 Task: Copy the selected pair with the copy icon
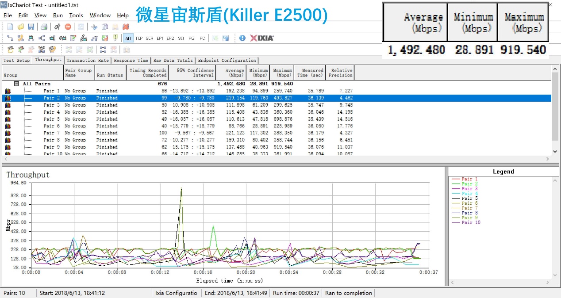click(105, 27)
